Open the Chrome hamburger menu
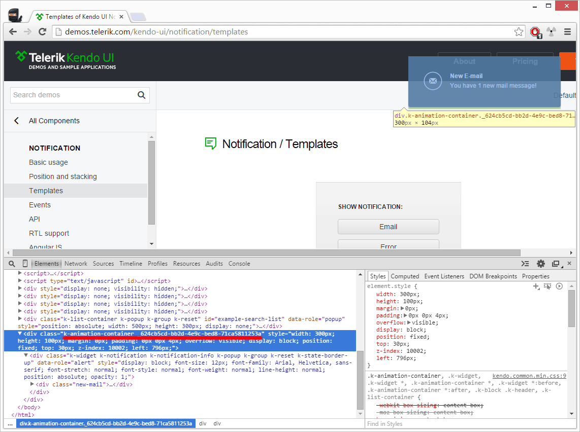Screen dimensions: 580x432 pos(567,32)
